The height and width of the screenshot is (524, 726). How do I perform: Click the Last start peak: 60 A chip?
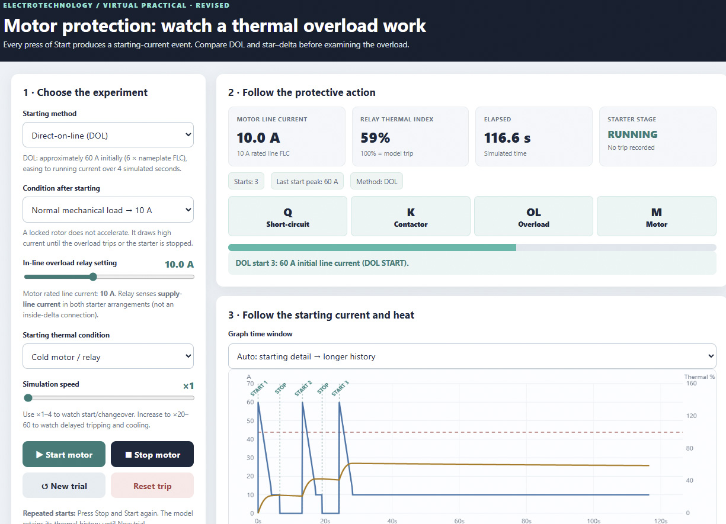click(308, 181)
